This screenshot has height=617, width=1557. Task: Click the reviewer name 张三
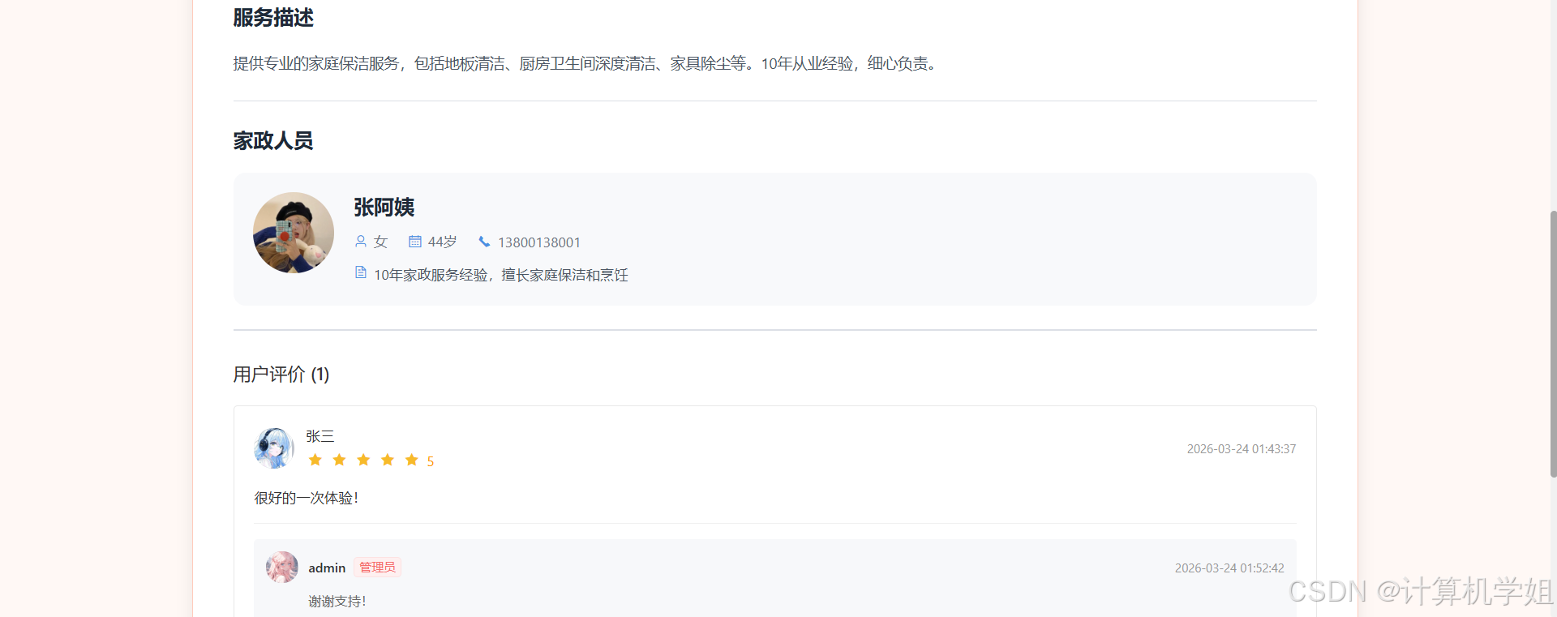click(320, 436)
